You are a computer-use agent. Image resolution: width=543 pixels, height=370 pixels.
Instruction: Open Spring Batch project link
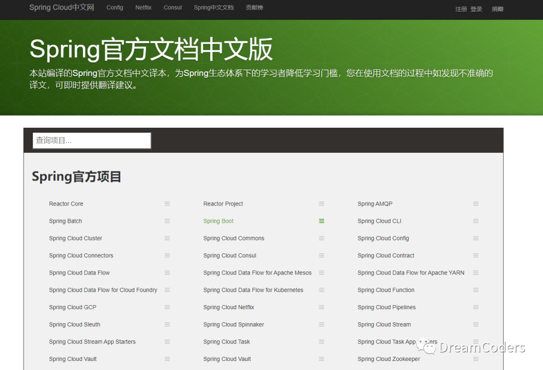tap(65, 221)
